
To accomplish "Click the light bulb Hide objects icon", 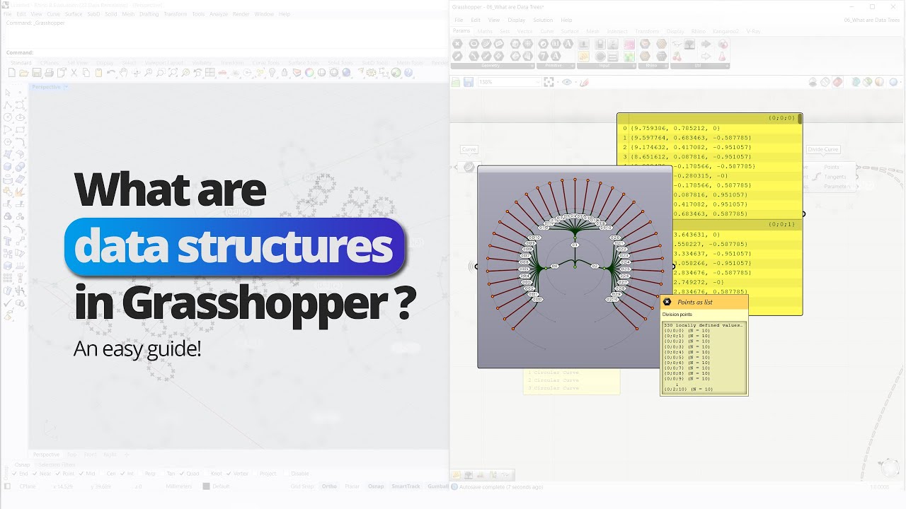I will (x=272, y=72).
